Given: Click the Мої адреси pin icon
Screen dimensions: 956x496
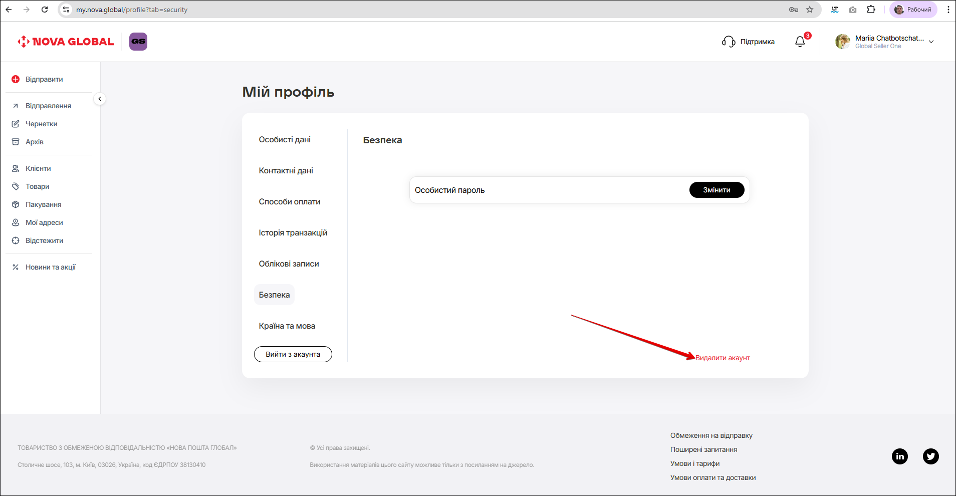Looking at the screenshot, I should 16,222.
